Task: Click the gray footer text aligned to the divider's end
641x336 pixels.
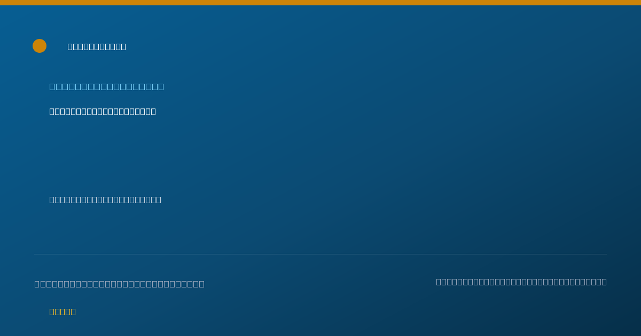Action: click(521, 282)
